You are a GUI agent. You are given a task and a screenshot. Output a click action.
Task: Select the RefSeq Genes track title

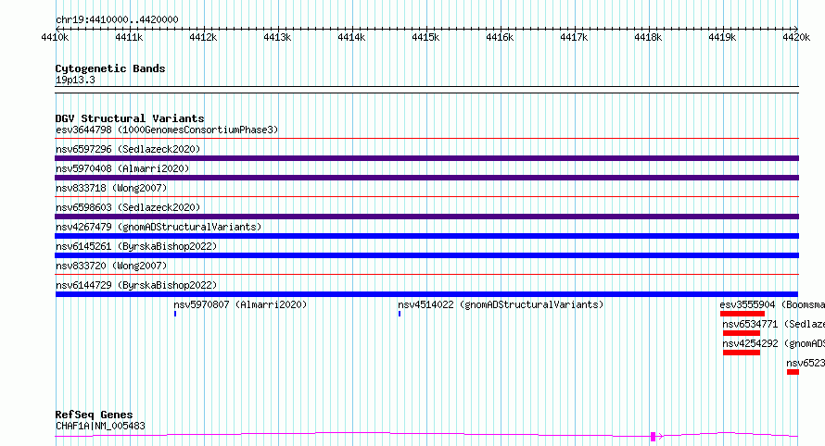pyautogui.click(x=94, y=415)
